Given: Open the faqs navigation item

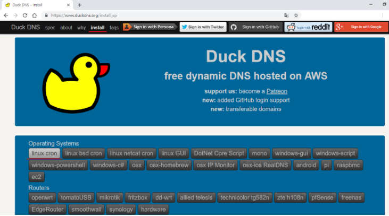Looking at the screenshot, I should click(x=114, y=28).
